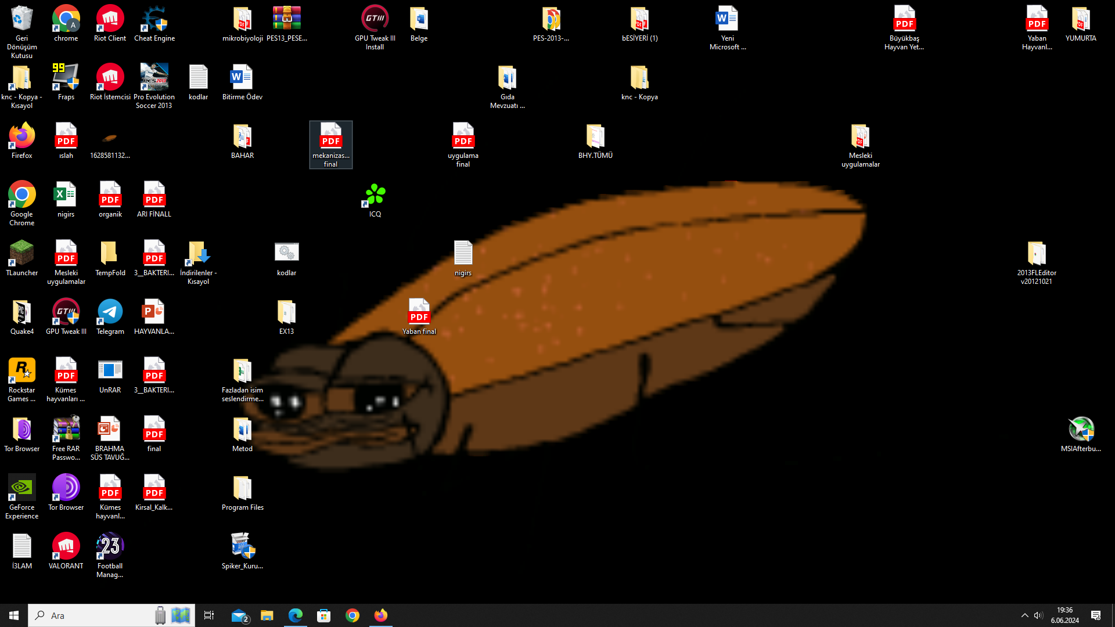Click the Fraps desktop icon
The width and height of the screenshot is (1115, 627).
point(66,82)
